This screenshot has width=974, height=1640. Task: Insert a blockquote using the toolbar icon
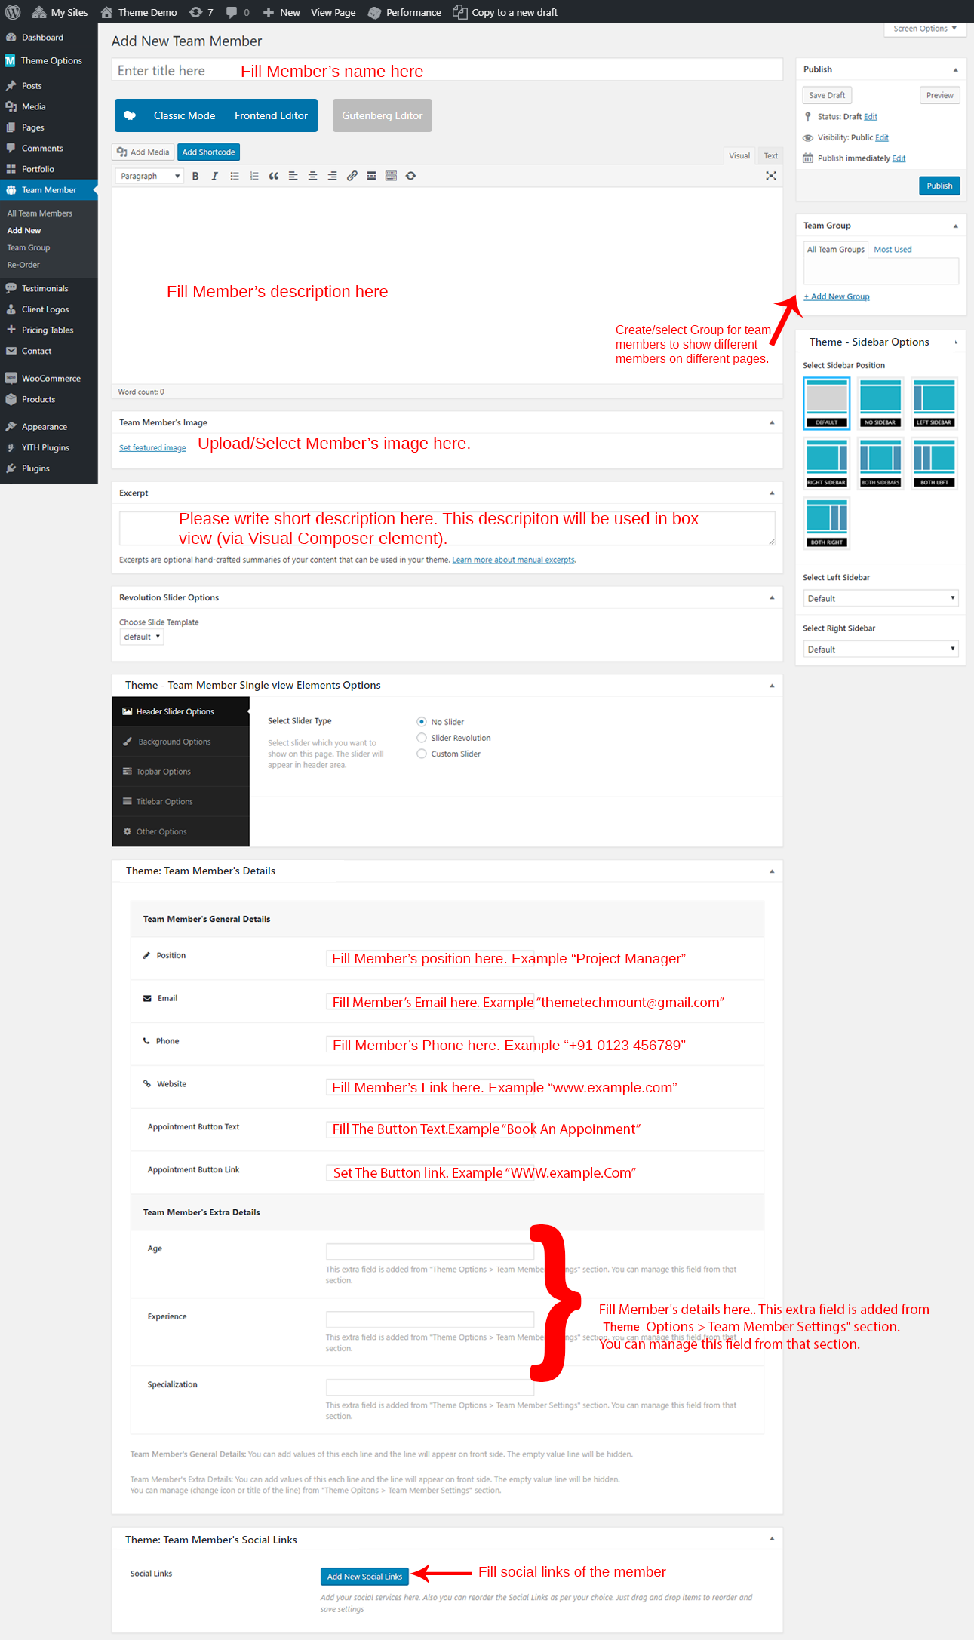pos(273,176)
